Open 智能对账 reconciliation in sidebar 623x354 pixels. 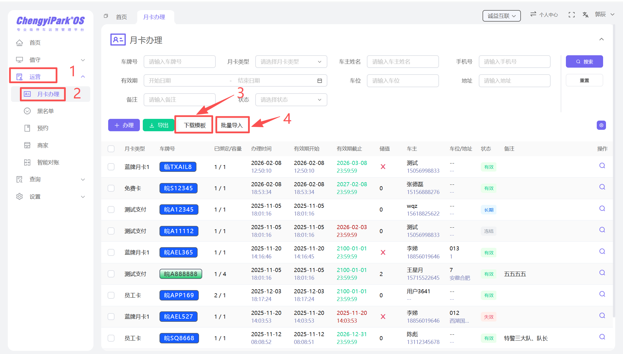click(x=48, y=162)
